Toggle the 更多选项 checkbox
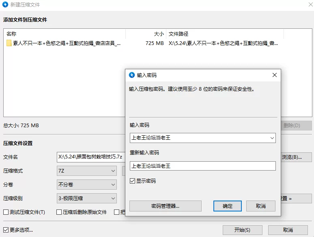The image size is (314, 237). tap(6, 230)
